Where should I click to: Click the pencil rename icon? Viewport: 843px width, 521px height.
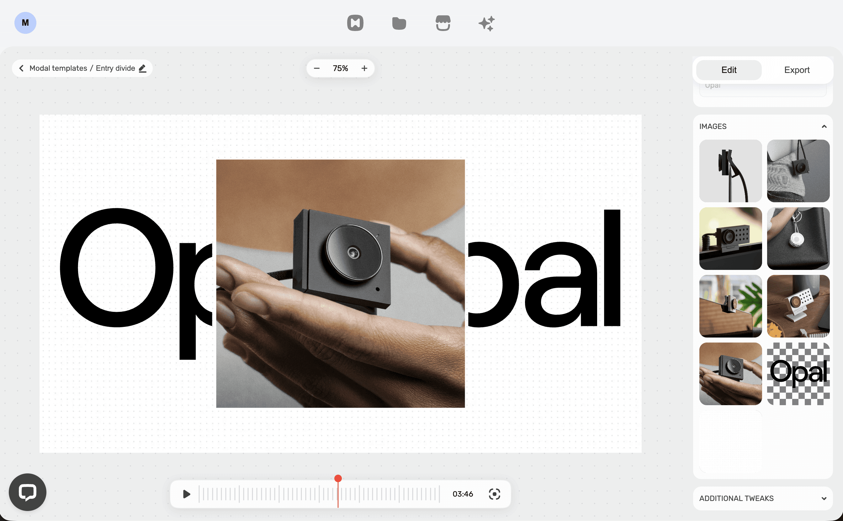[x=142, y=68]
